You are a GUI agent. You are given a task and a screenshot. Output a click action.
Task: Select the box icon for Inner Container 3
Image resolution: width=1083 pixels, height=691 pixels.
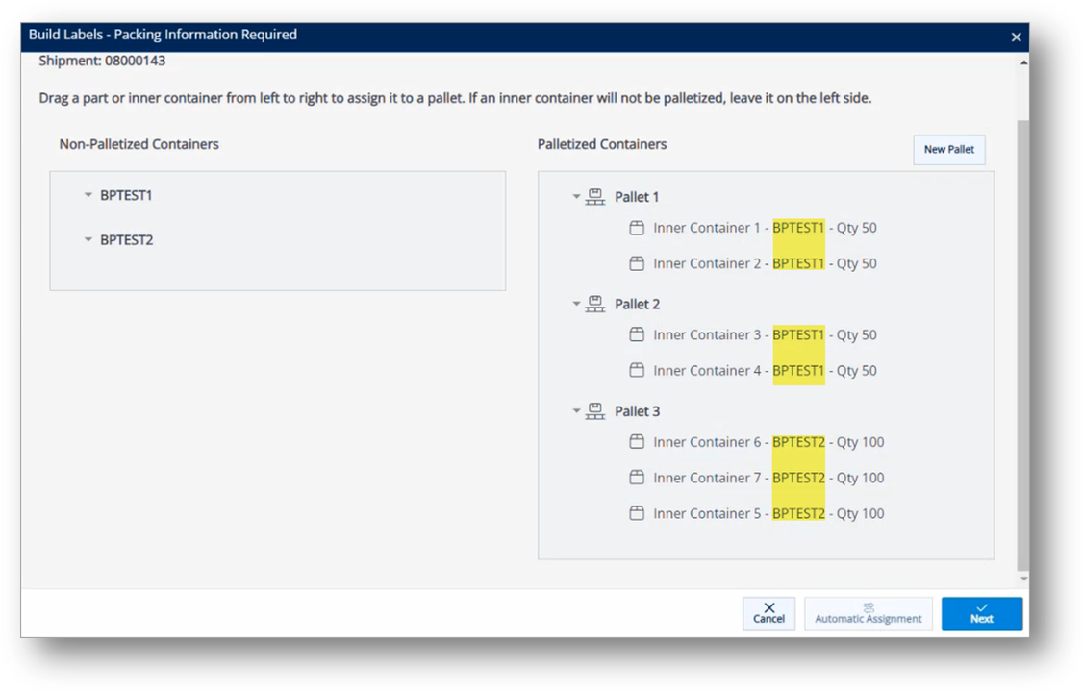coord(636,334)
